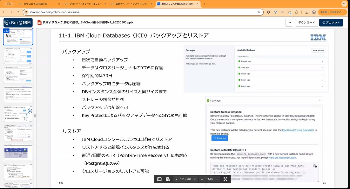
Task: Click the thumbnail sidebar scrollbar handle
Action: (x=35, y=116)
